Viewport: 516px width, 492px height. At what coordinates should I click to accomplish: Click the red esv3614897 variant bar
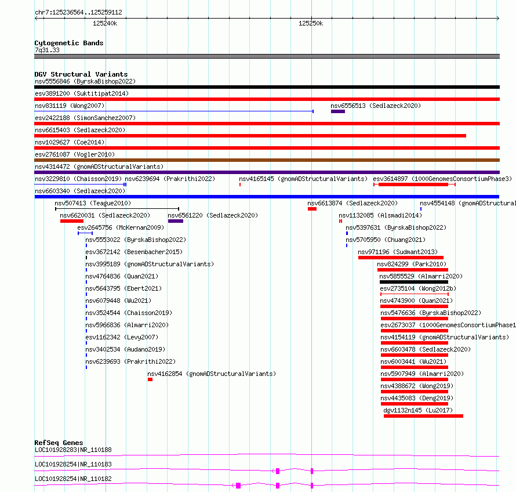click(x=413, y=184)
